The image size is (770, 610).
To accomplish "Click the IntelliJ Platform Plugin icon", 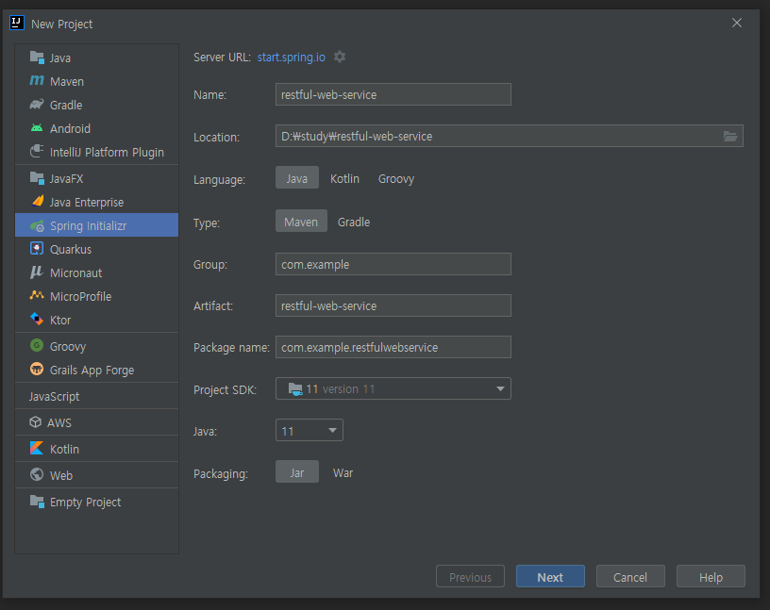I will (x=37, y=151).
